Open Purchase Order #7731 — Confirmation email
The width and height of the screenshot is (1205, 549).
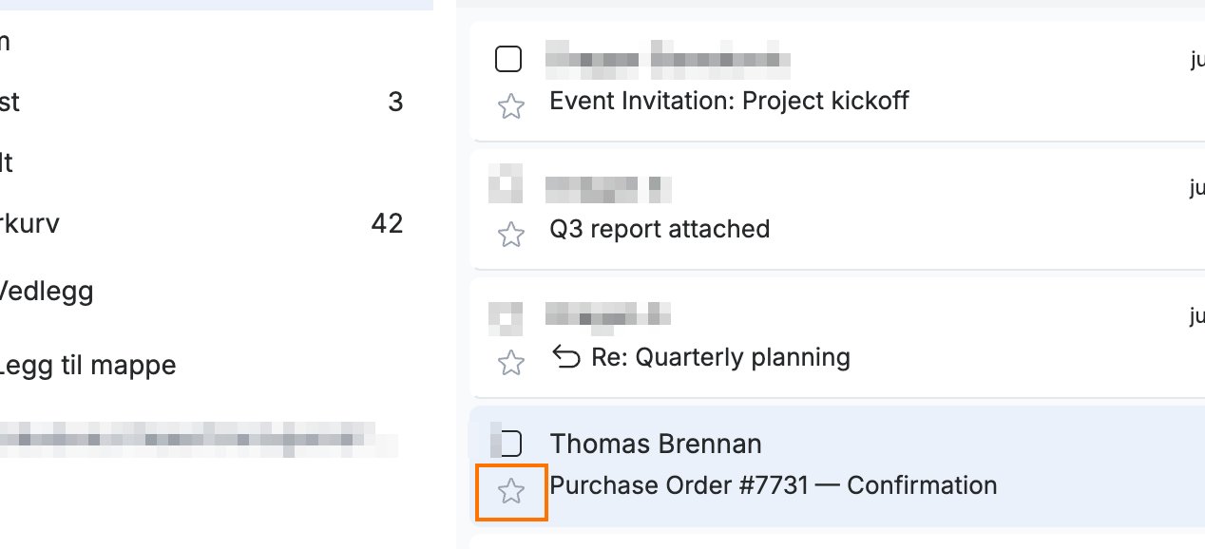[x=774, y=485]
